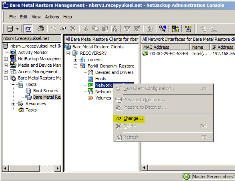The height and width of the screenshot is (181, 235).
Task: Open the View menu
Action: pos(36,17)
